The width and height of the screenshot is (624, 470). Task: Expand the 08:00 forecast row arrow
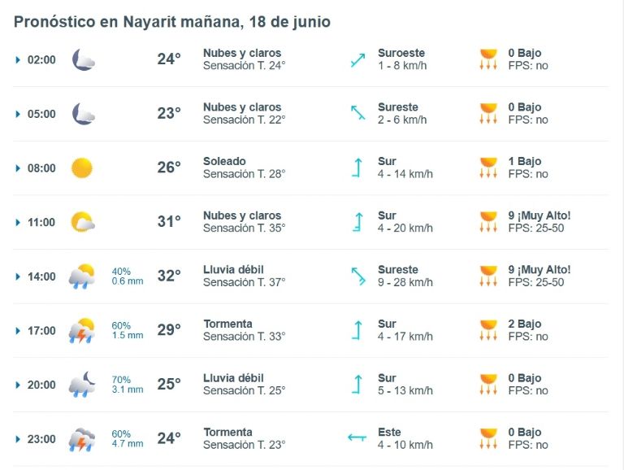pyautogui.click(x=18, y=168)
